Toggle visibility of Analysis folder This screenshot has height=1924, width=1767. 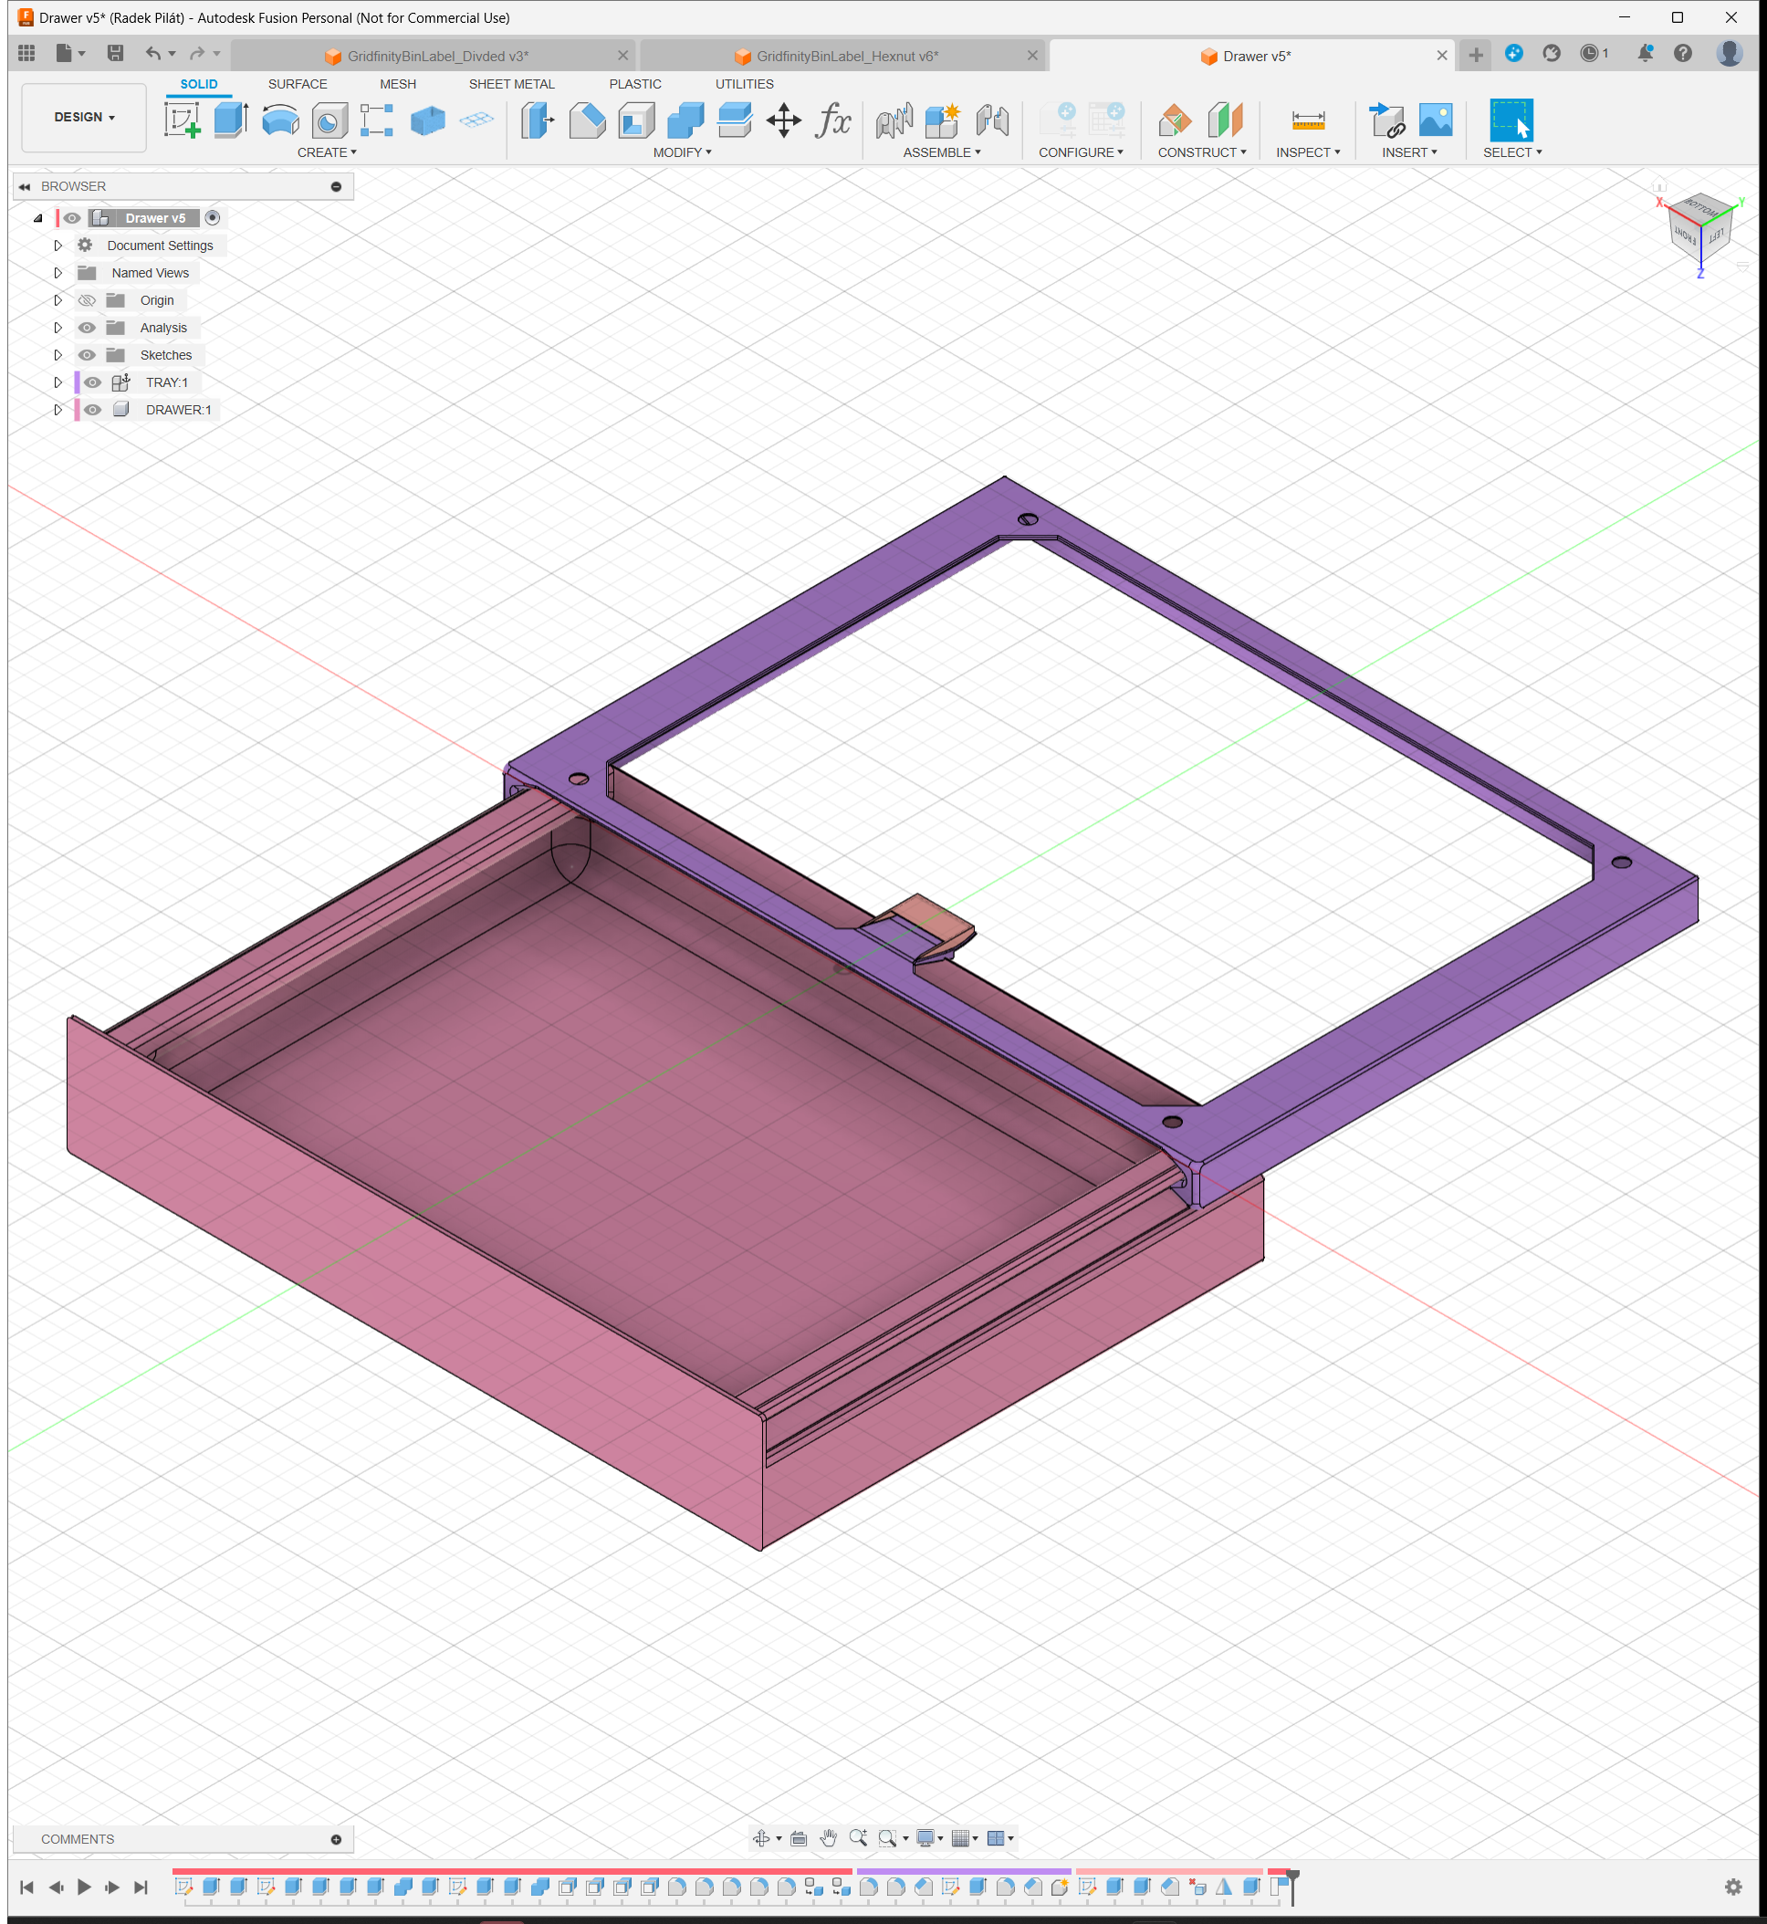(87, 328)
